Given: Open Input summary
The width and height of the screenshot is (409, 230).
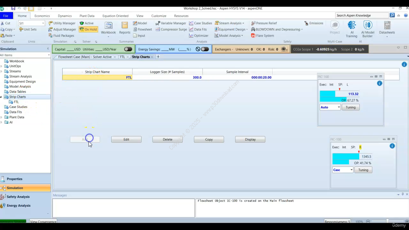Looking at the screenshot, I should click(x=139, y=35).
